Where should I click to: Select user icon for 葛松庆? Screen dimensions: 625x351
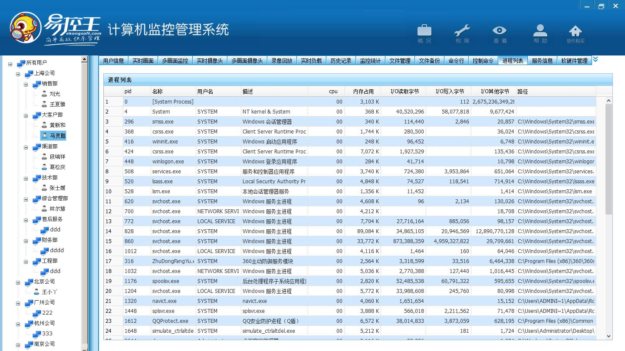click(x=44, y=167)
